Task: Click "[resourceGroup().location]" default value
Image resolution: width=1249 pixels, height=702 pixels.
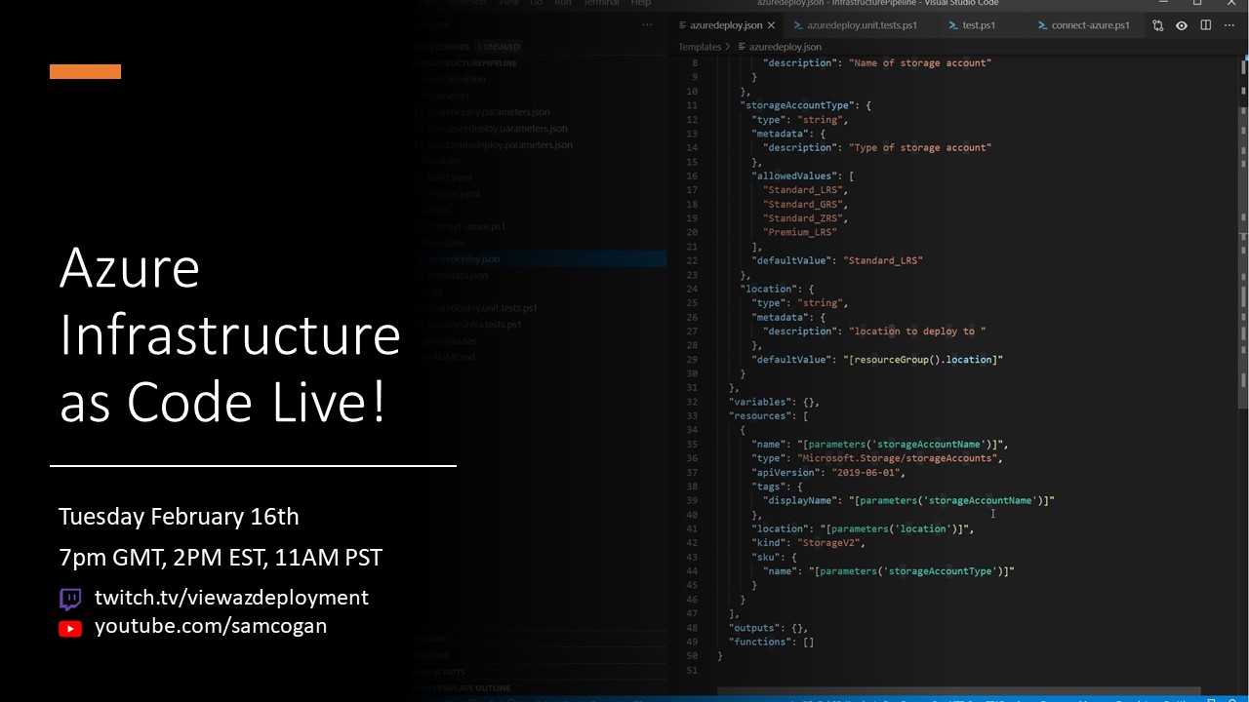Action: (923, 360)
